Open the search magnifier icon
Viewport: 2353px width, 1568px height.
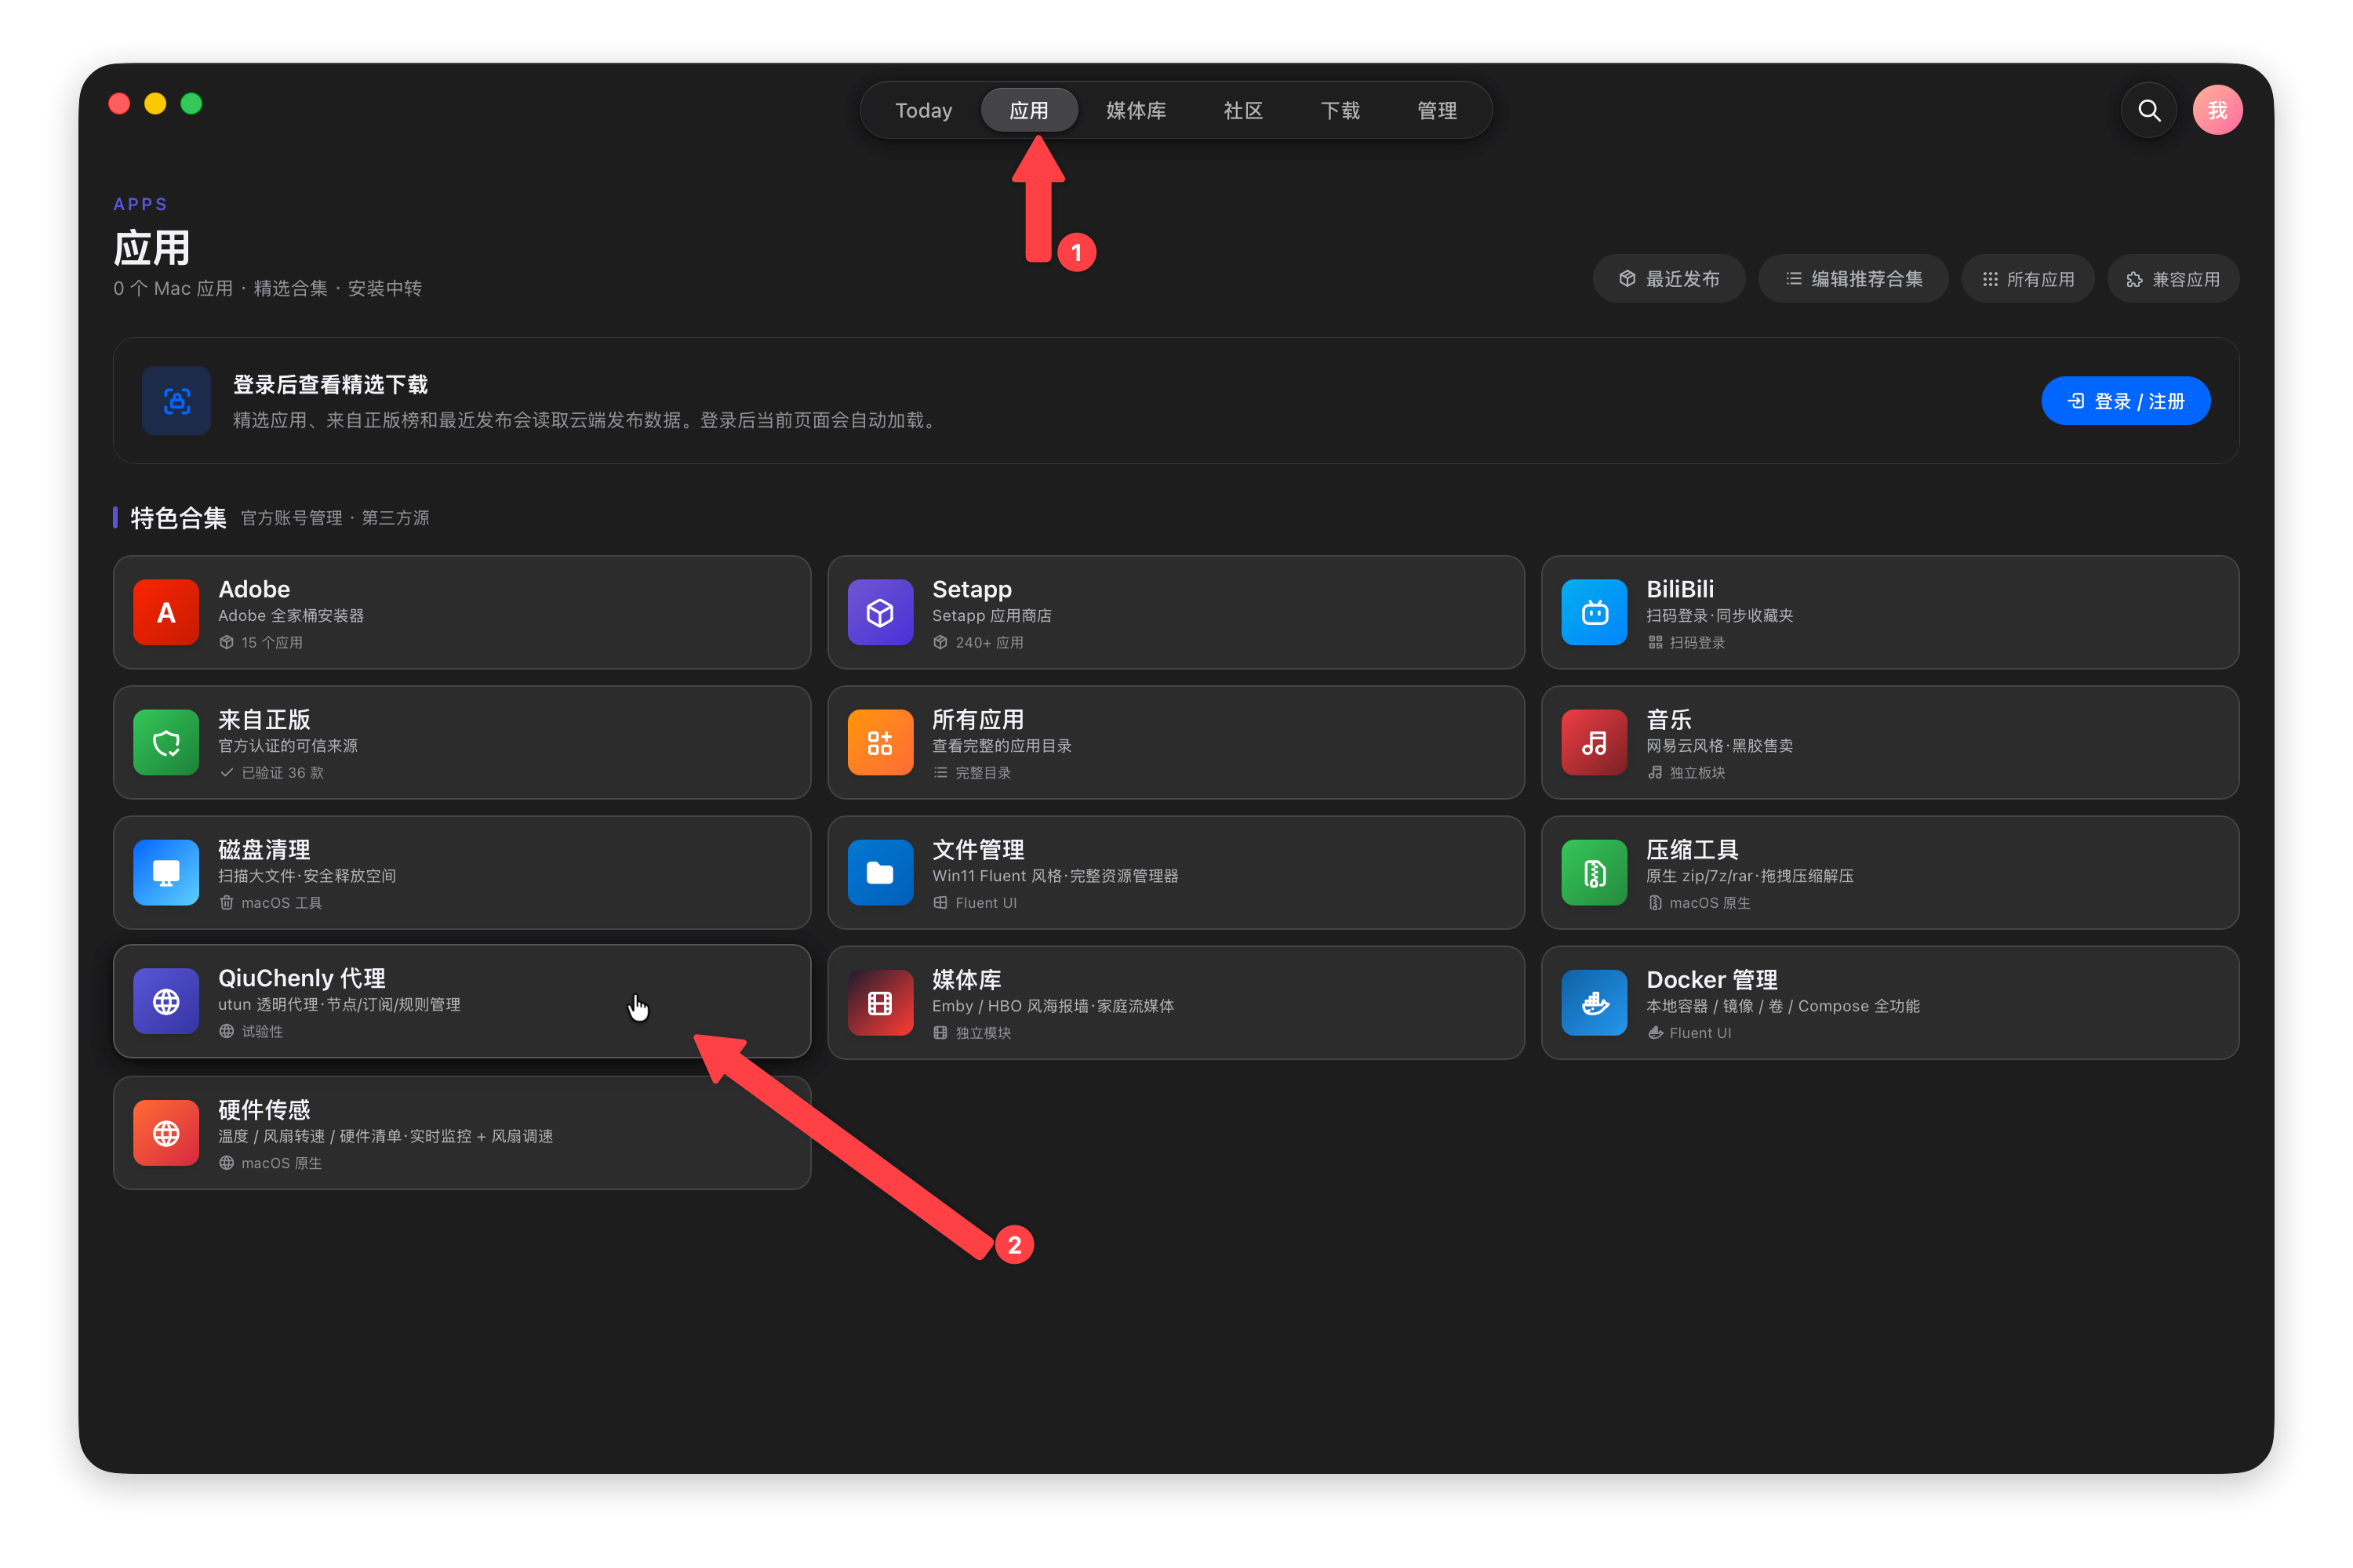tap(2149, 110)
